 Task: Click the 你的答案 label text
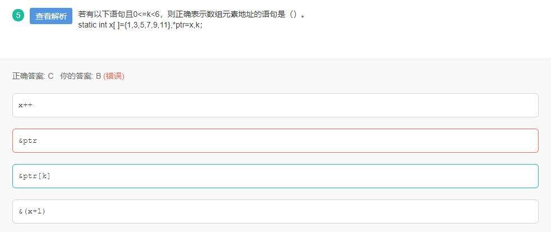[76, 76]
